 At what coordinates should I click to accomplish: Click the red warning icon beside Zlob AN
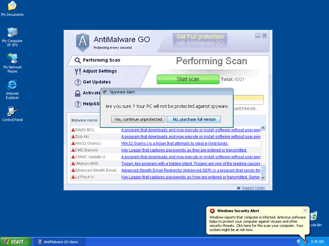pyautogui.click(x=73, y=136)
